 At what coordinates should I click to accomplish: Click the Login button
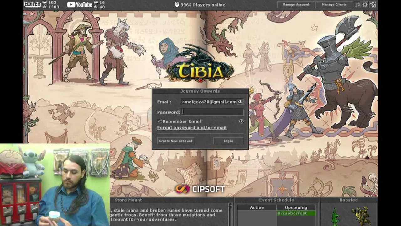pos(228,141)
